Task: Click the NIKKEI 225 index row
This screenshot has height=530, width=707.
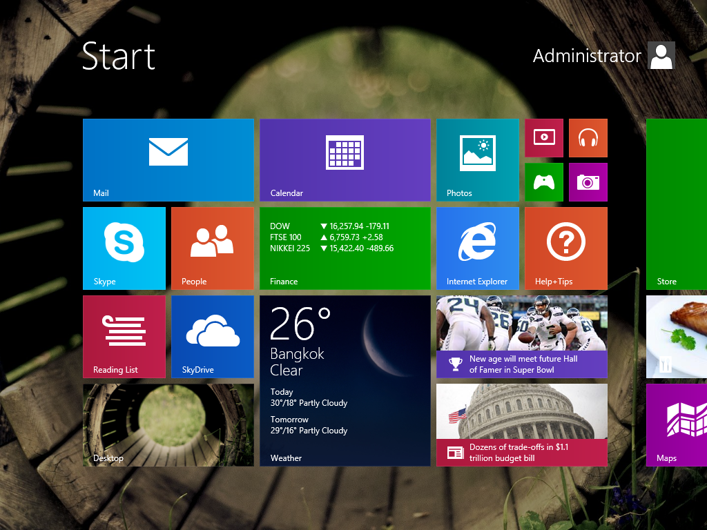Action: (x=332, y=248)
